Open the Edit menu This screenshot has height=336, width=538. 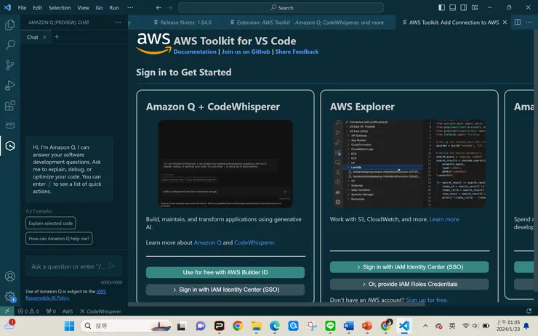click(37, 7)
